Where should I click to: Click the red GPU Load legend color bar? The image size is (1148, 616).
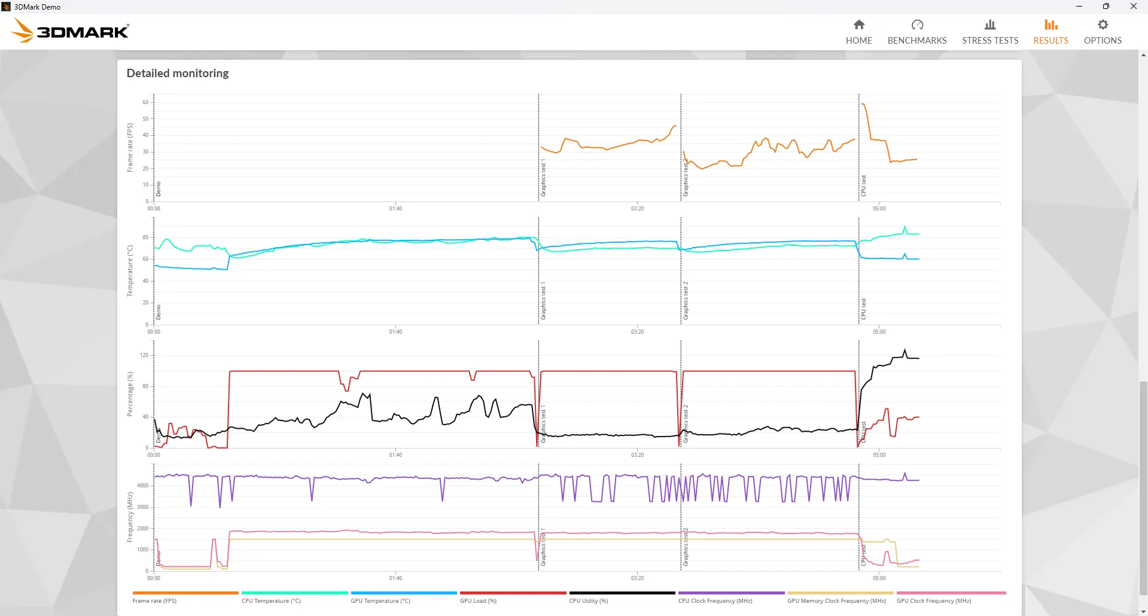pyautogui.click(x=513, y=593)
